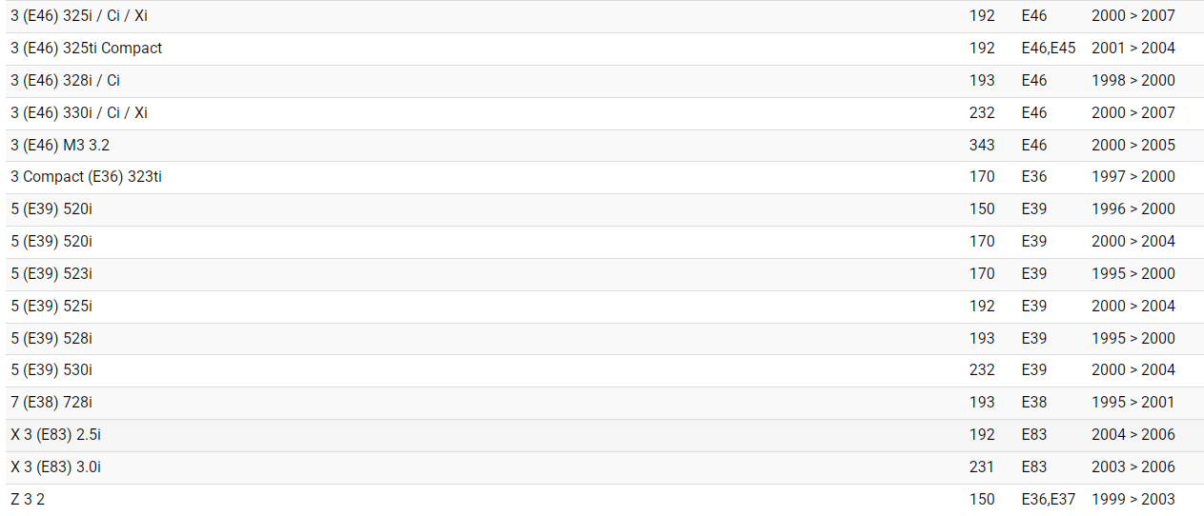Select the 3 Compact (E36) 323ti model
The width and height of the screenshot is (1204, 516).
coord(87,177)
